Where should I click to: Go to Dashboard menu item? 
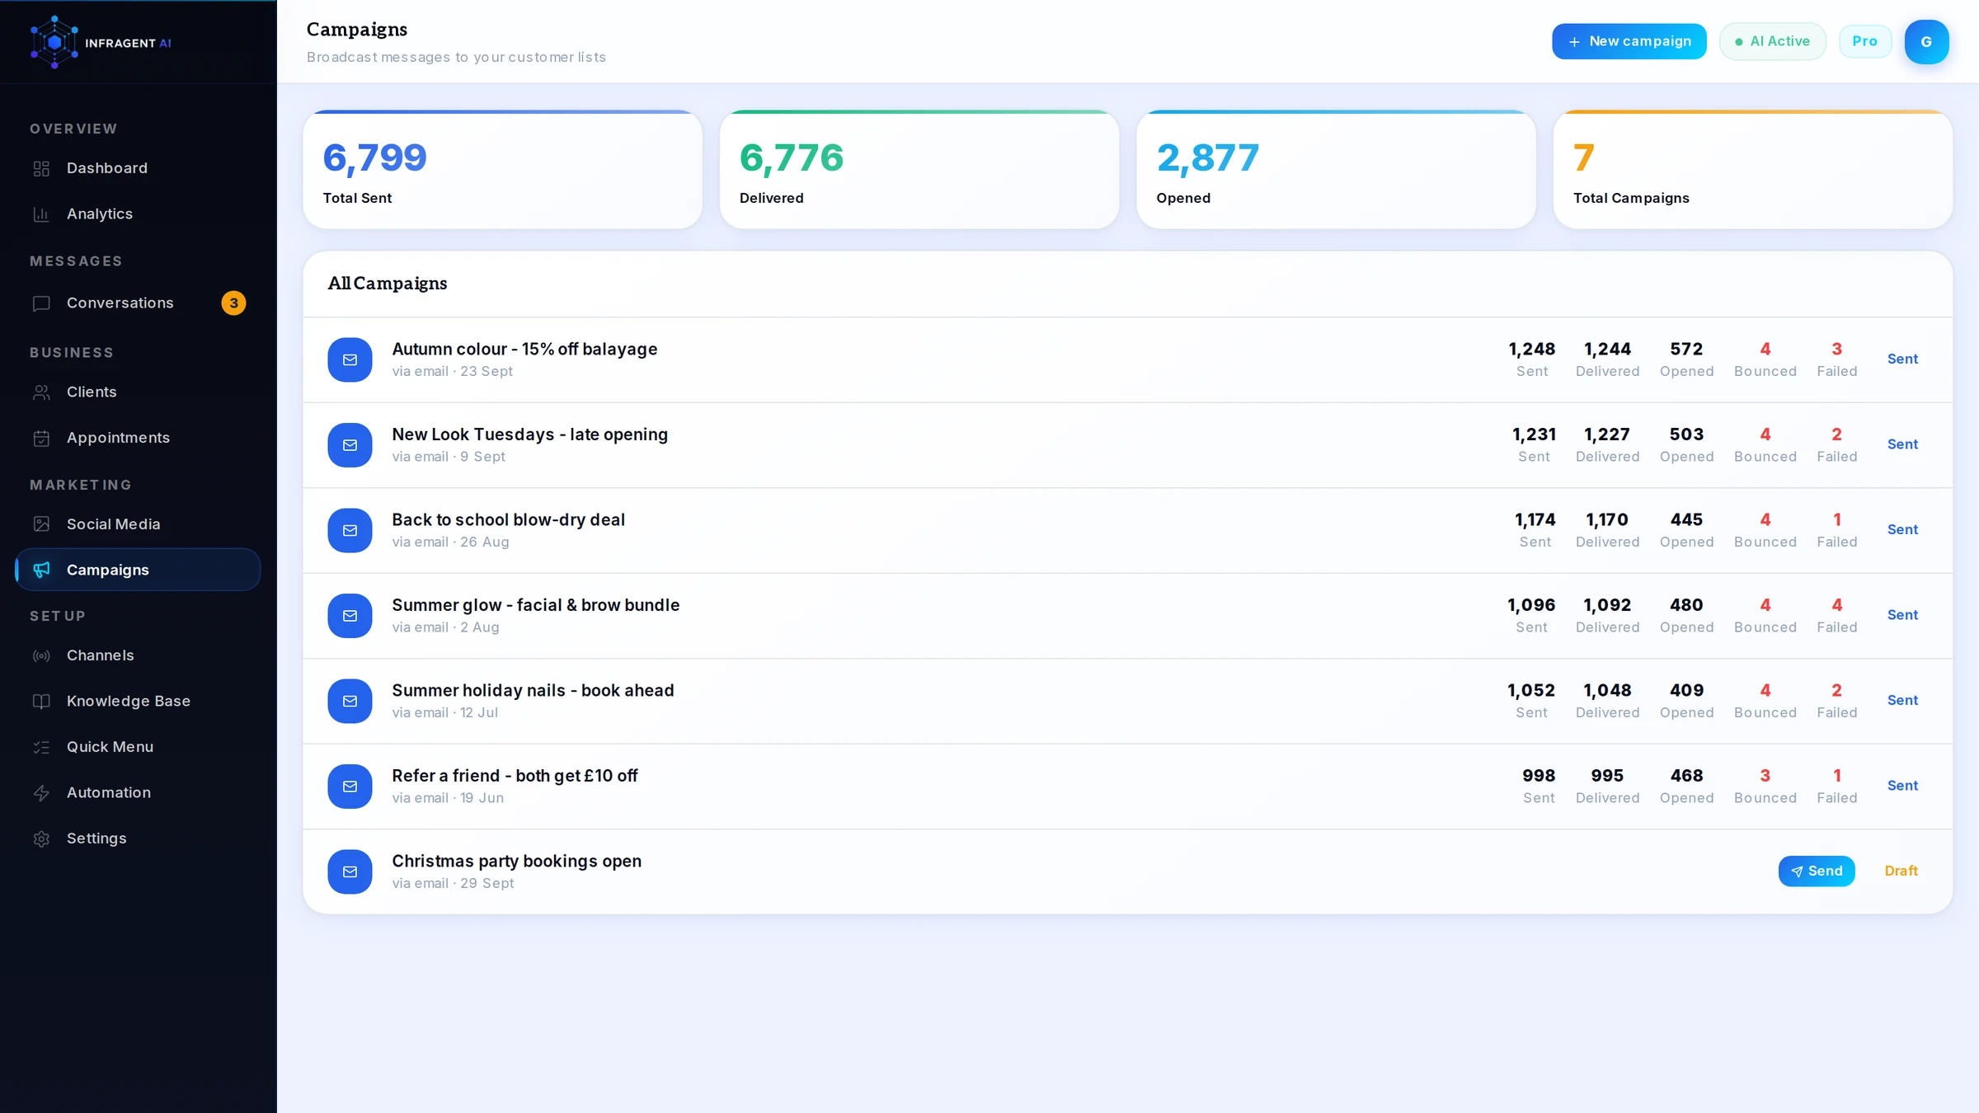tap(138, 168)
